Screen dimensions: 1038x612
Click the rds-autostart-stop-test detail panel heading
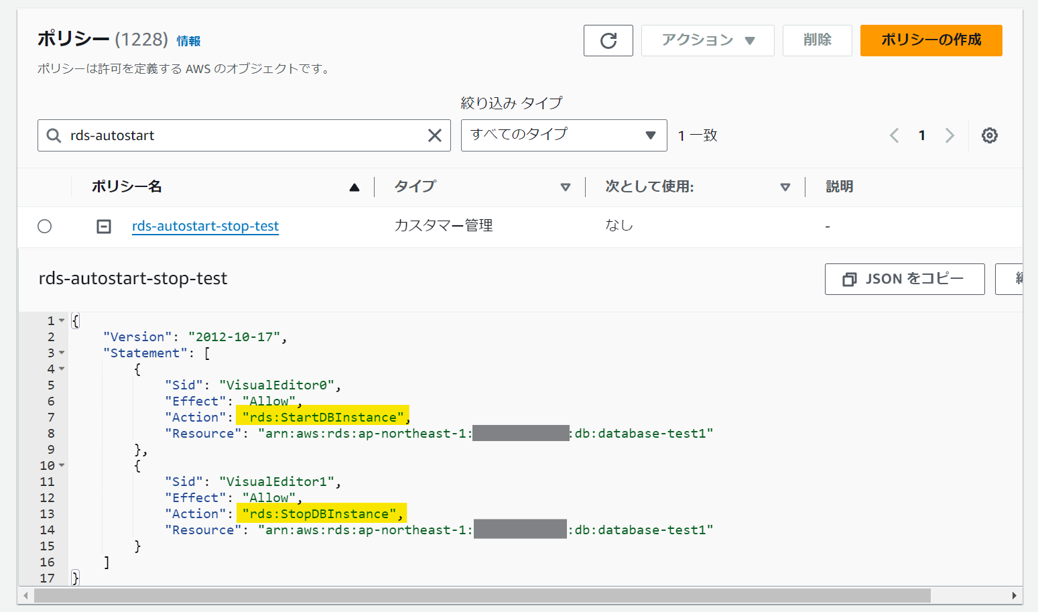tap(133, 278)
